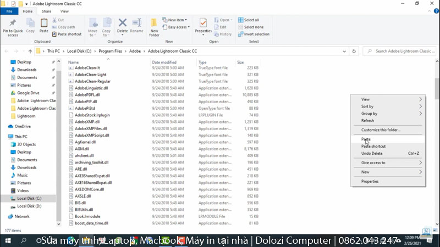Screen dimensions: 440x247
Task: Choose Paste from the context menu
Action: [x=366, y=139]
